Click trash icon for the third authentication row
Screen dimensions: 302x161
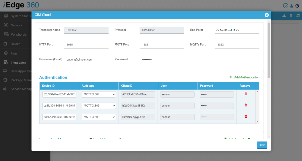(246, 116)
